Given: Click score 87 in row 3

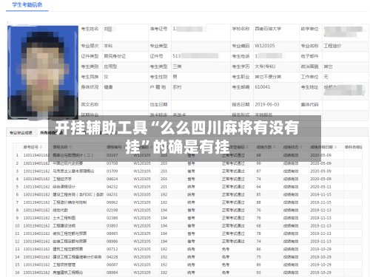Looking at the screenshot, I should coord(258,171).
